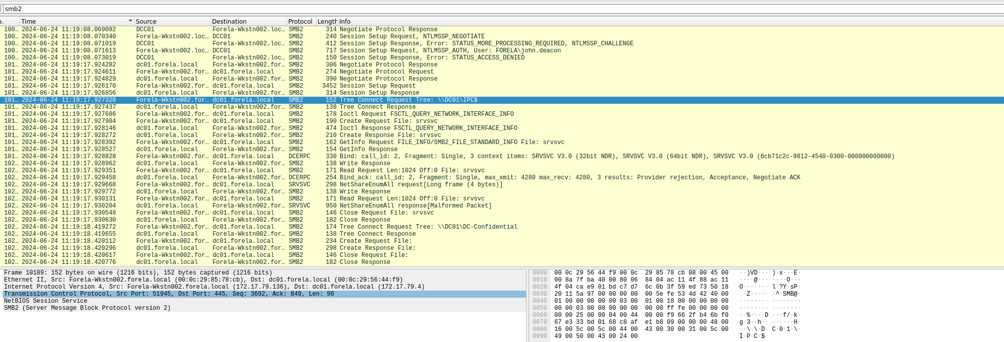
Task: Select the NTLMSSP_CHALLENGE Session Setup Response packet
Action: [x=502, y=43]
